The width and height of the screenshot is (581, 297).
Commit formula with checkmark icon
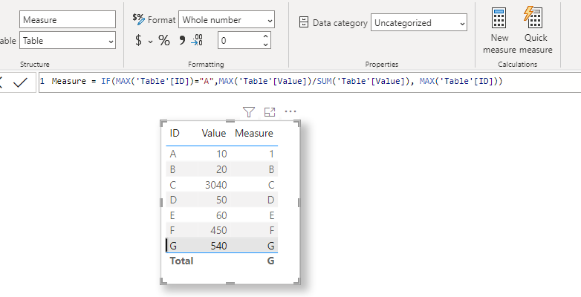[x=20, y=82]
